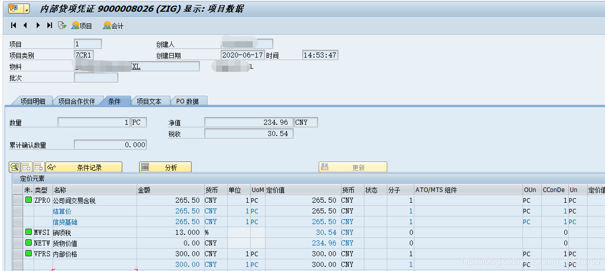Open the 条件记录 button
Screen dimensions: 605x271
tap(84, 167)
